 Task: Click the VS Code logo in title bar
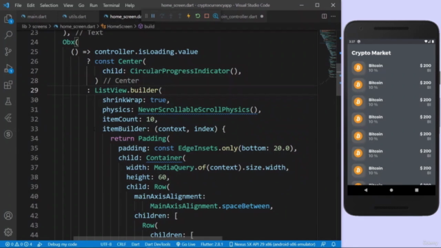pyautogui.click(x=6, y=6)
